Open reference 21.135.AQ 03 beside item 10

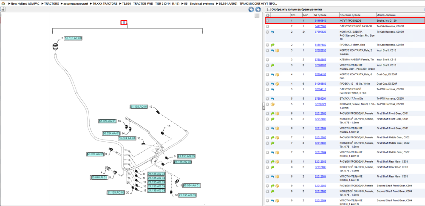point(187,195)
